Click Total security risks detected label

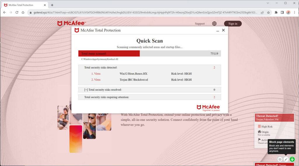(101, 68)
